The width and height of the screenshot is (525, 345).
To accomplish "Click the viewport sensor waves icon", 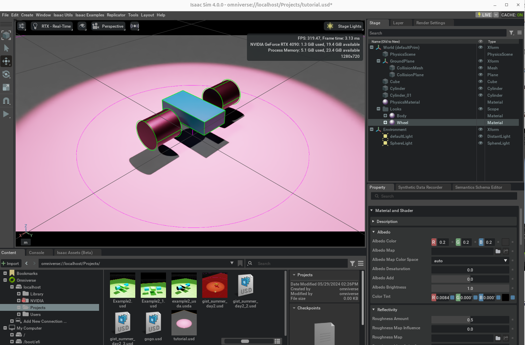I will [x=135, y=26].
